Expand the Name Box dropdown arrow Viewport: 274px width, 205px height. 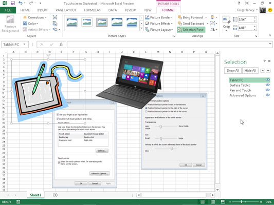coord(25,45)
